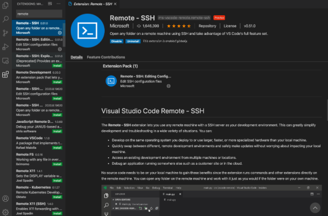Open the Explorer view in activity bar
Viewport: 328px width, 216px height.
5,5
